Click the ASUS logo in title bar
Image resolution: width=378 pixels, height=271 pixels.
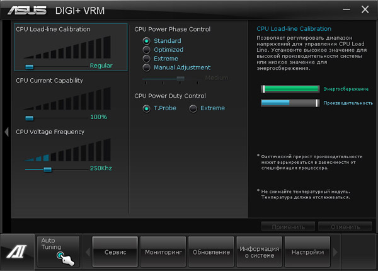click(x=27, y=10)
